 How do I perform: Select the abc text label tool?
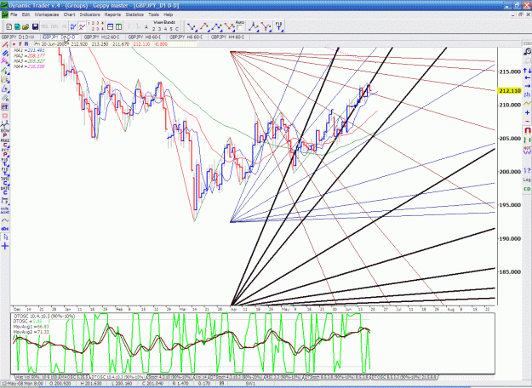click(5, 229)
